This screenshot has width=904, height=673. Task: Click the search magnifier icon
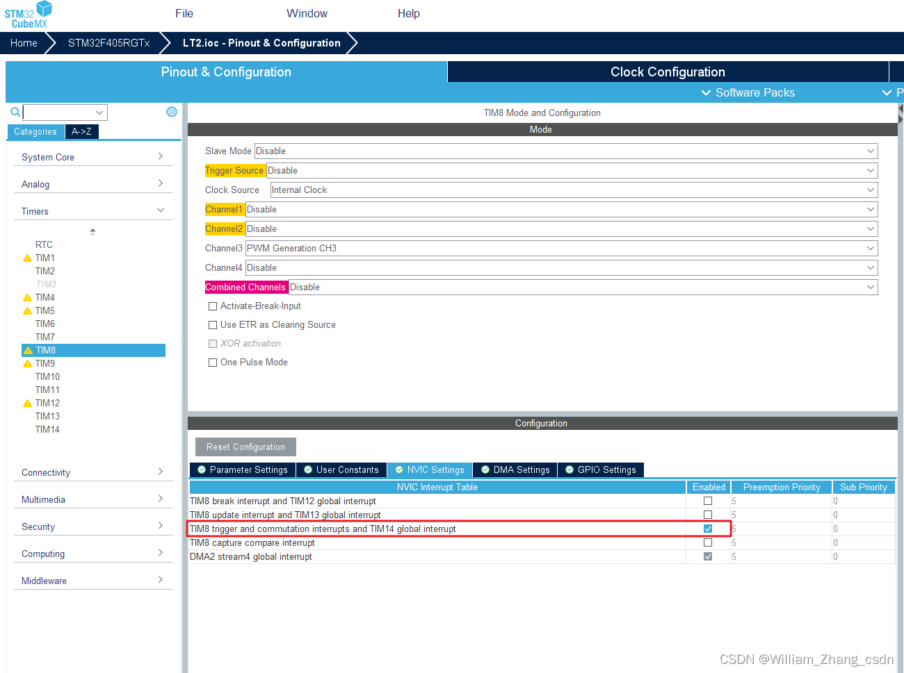click(x=15, y=112)
